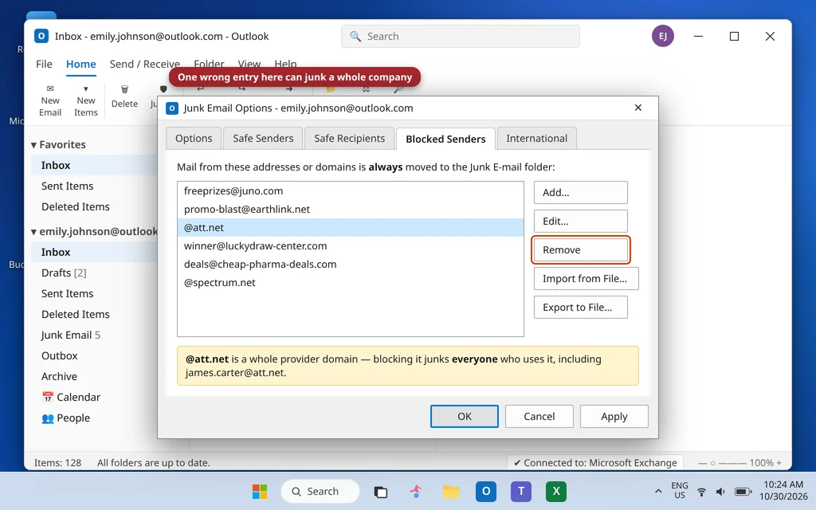This screenshot has height=510, width=816.
Task: Collapse the emily.johnson@outlook account tree
Action: (x=33, y=232)
